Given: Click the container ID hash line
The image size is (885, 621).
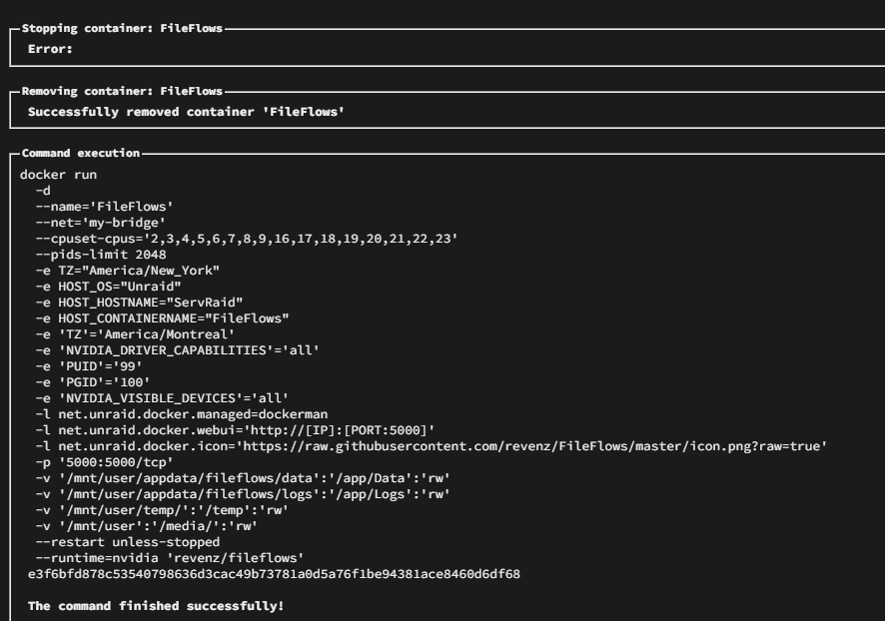Looking at the screenshot, I should click(274, 574).
